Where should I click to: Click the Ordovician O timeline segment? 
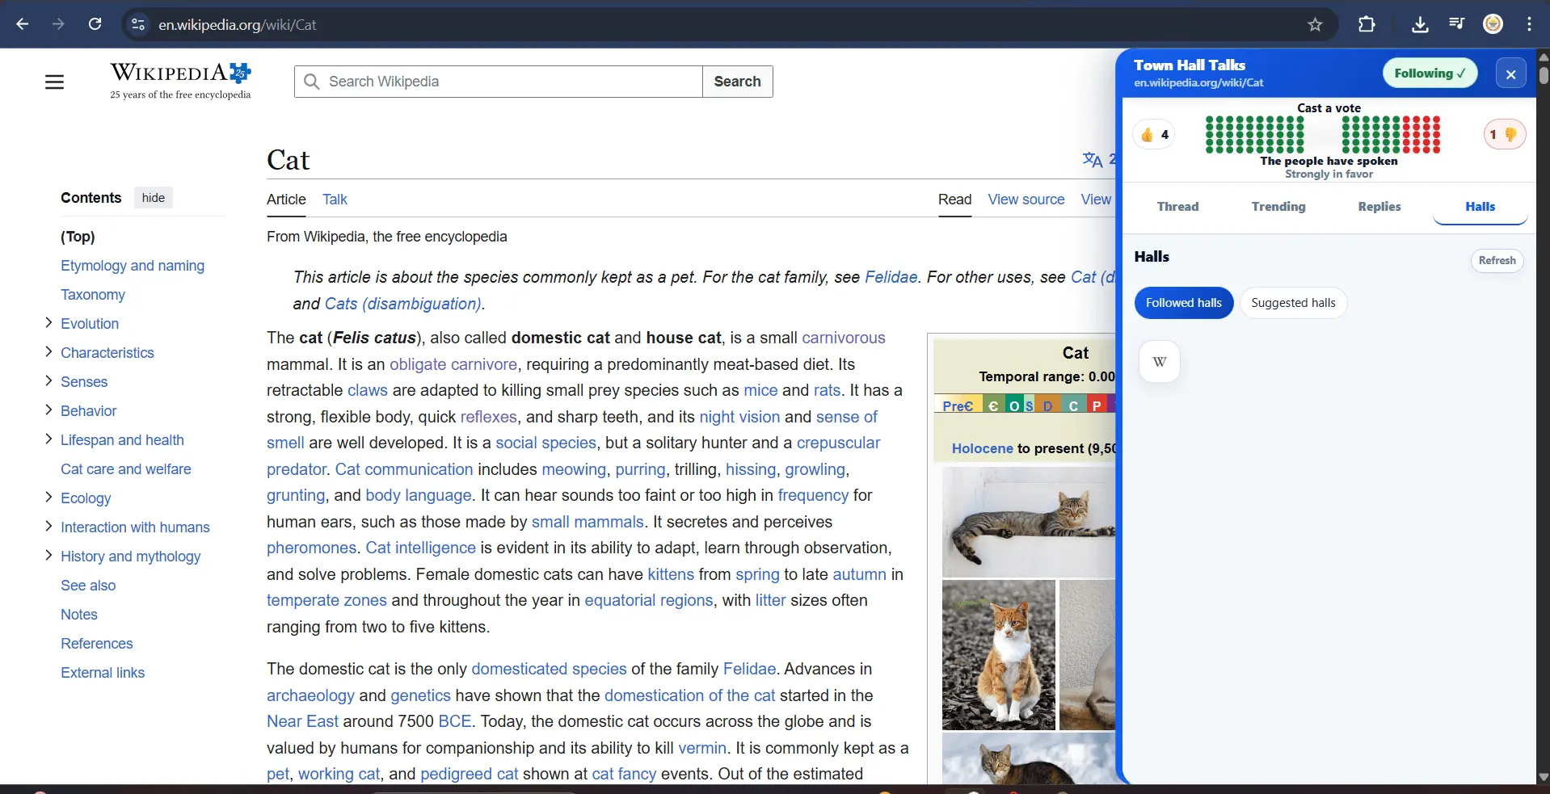pos(1014,405)
